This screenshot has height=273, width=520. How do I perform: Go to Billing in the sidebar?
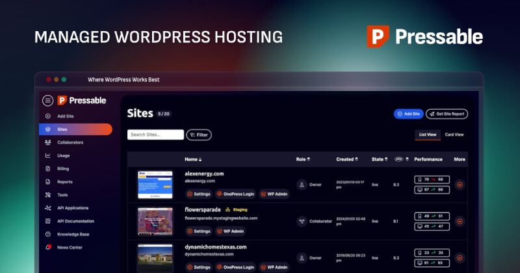63,168
